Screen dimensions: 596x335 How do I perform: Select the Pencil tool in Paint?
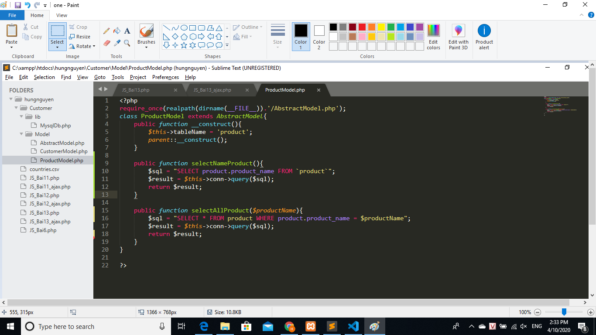pos(106,31)
